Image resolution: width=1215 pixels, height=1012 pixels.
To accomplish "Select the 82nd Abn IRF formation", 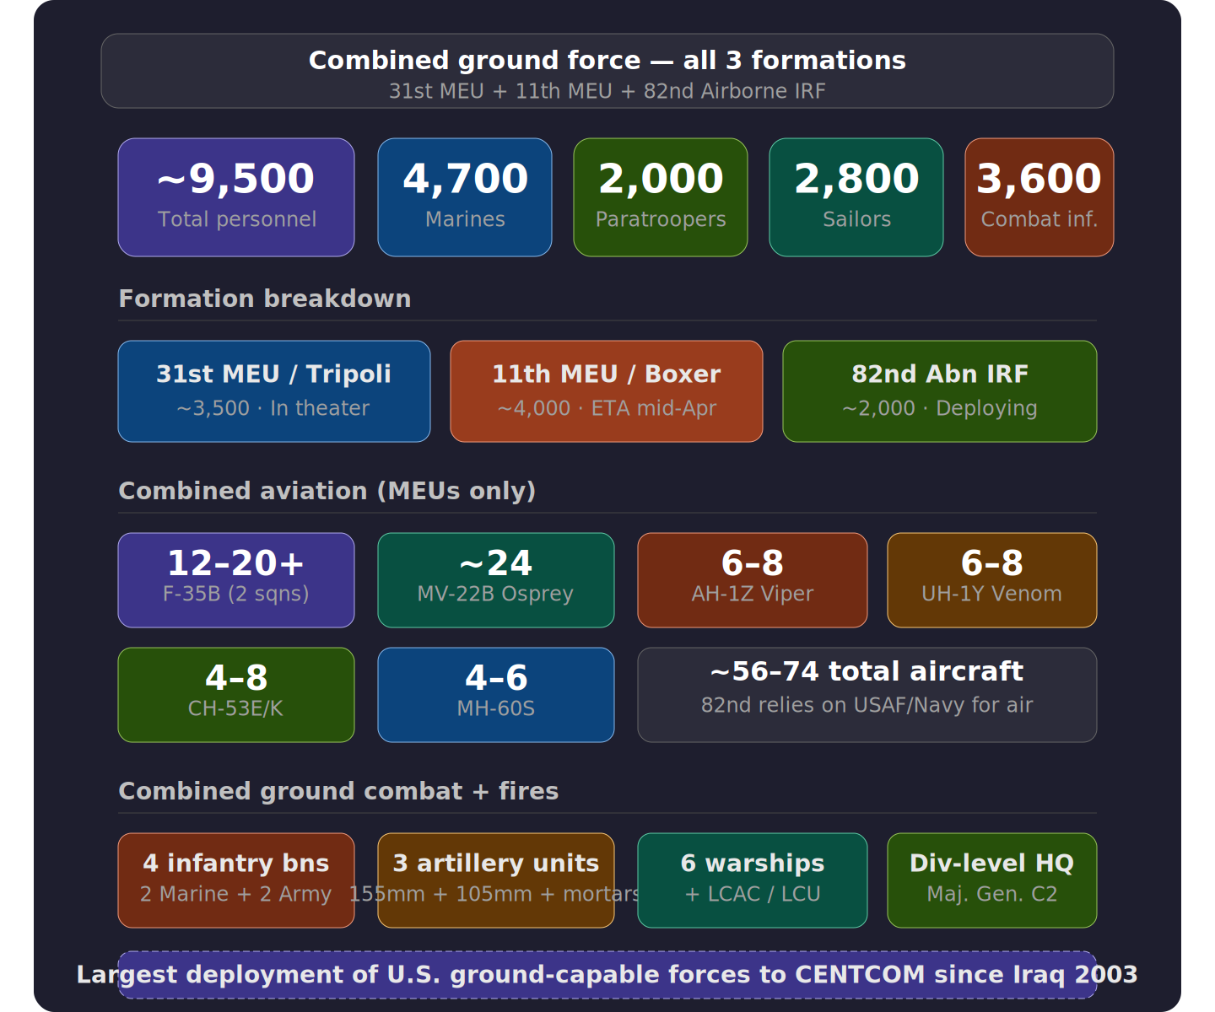I will pos(940,391).
